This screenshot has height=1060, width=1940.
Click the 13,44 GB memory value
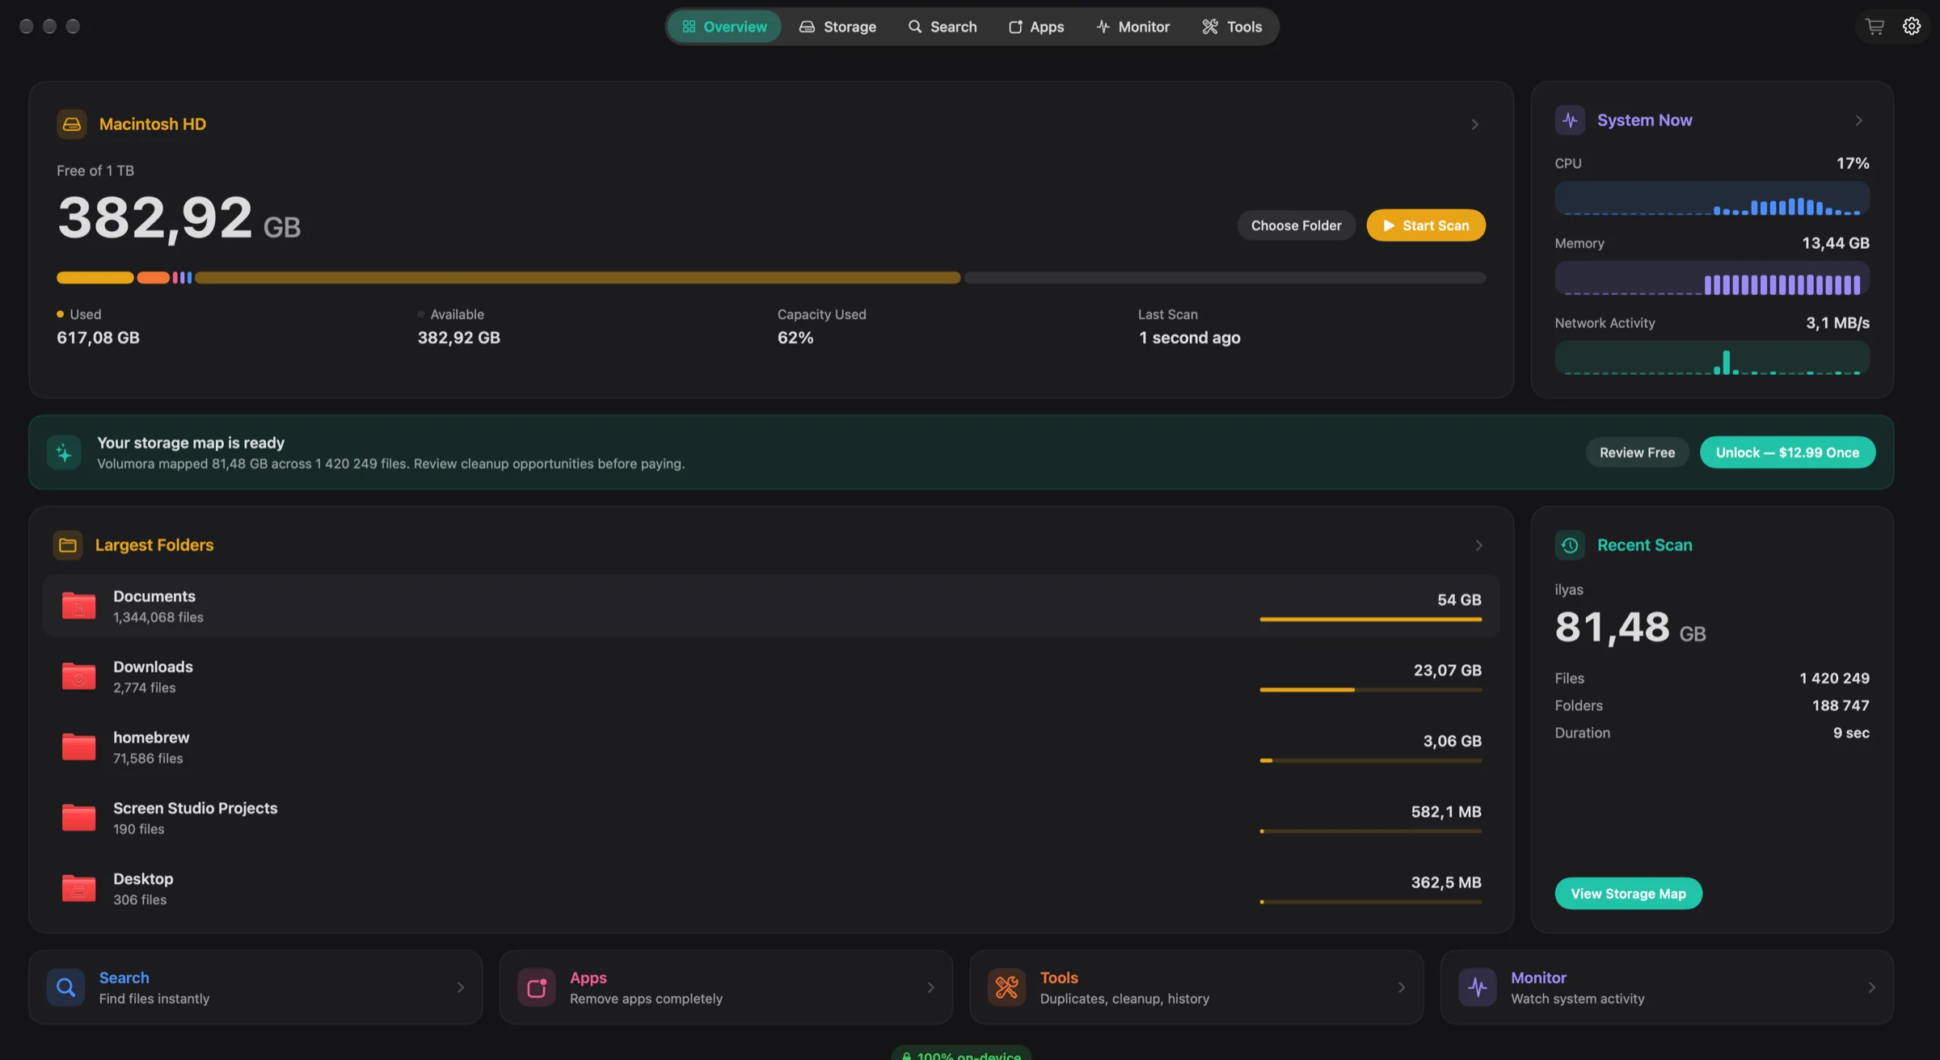(x=1836, y=243)
